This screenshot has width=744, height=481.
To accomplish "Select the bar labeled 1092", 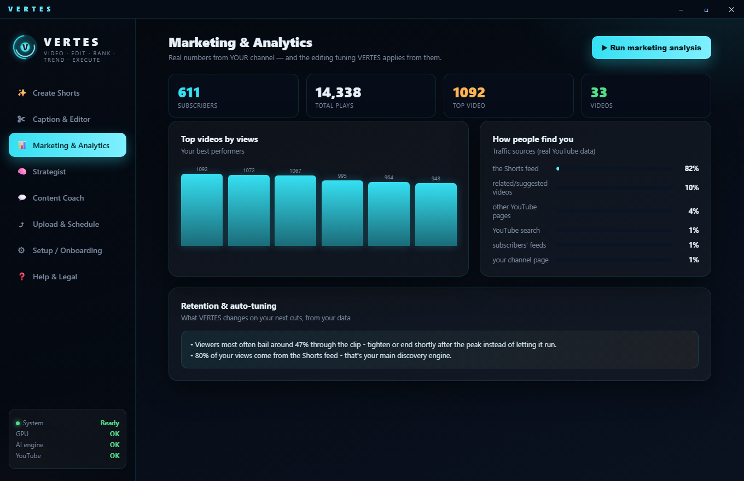I will coord(202,210).
